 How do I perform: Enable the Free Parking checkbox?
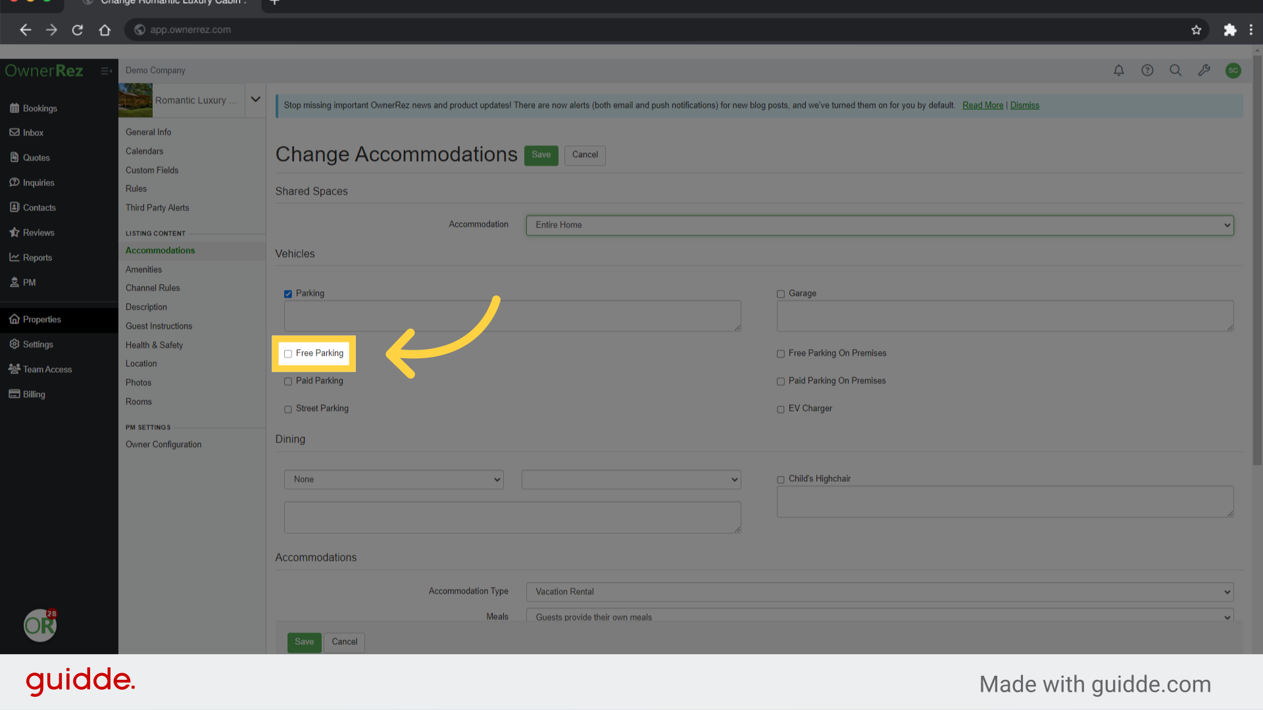288,354
